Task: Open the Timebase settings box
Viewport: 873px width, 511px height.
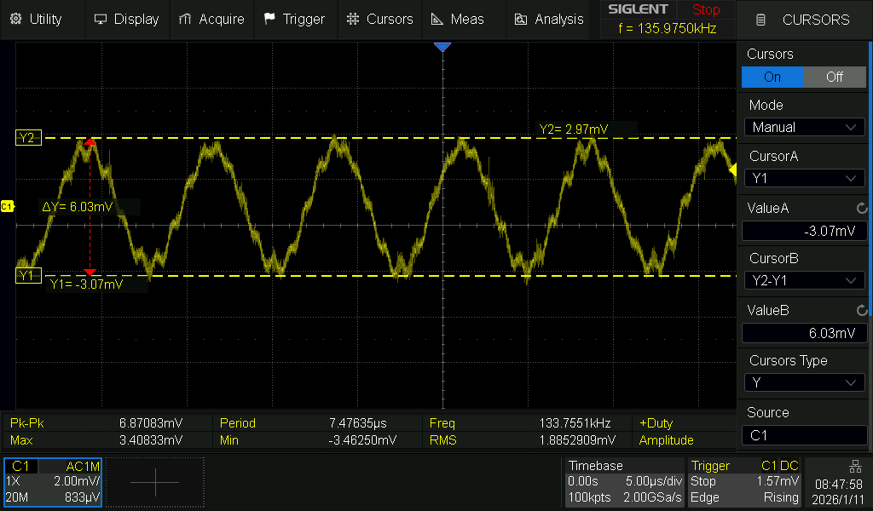Action: pos(625,481)
